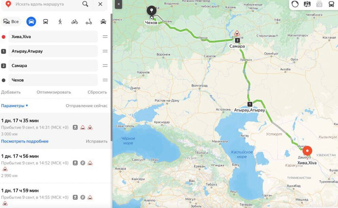Open the Посмотреть подробнее link
This screenshot has height=208, width=338.
[x=25, y=141]
